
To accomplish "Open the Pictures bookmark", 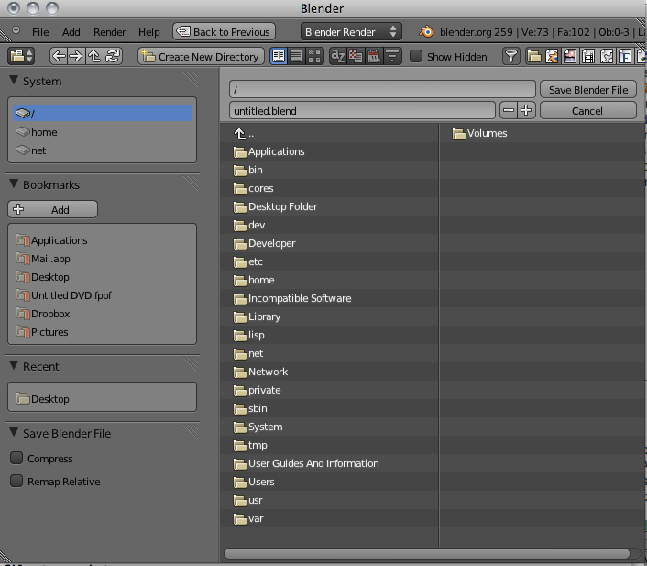I will (x=102, y=332).
